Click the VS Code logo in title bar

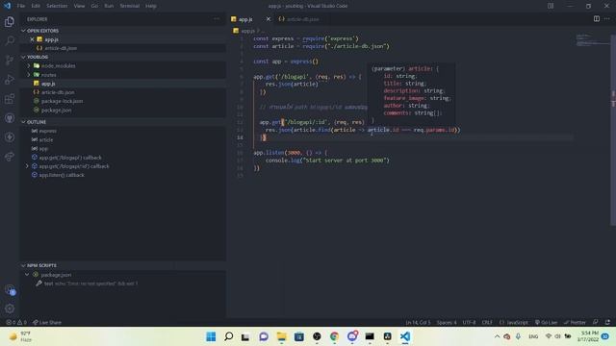(x=7, y=6)
